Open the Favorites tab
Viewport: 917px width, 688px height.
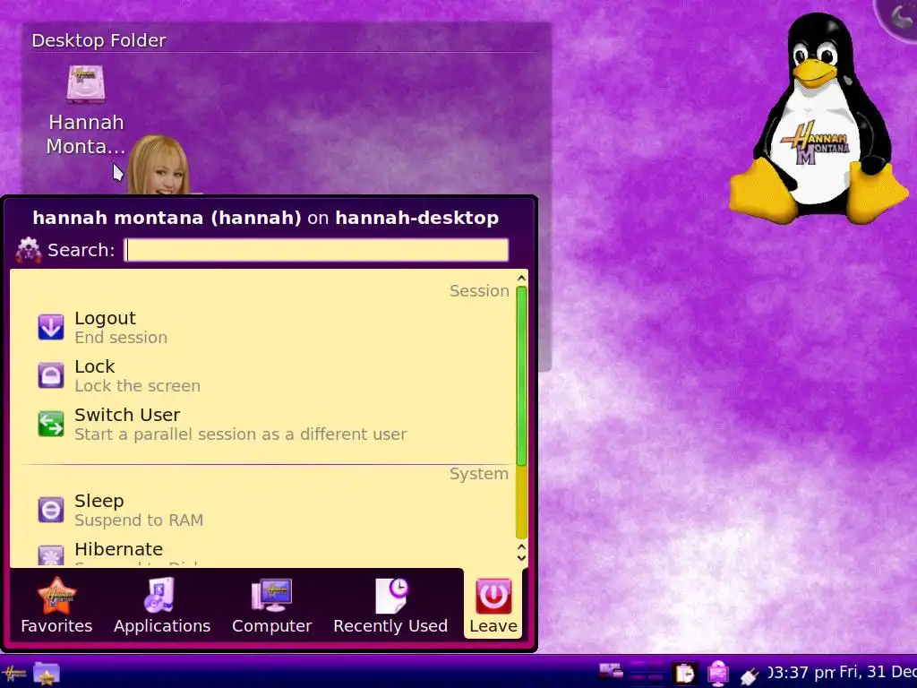click(56, 606)
